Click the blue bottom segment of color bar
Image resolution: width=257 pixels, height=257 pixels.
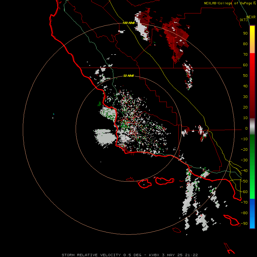(252, 214)
